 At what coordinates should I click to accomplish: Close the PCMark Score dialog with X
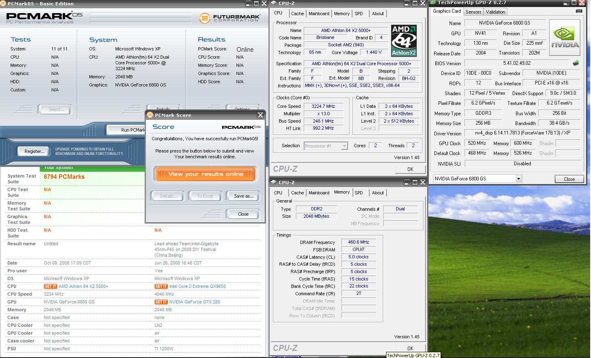tap(260, 115)
